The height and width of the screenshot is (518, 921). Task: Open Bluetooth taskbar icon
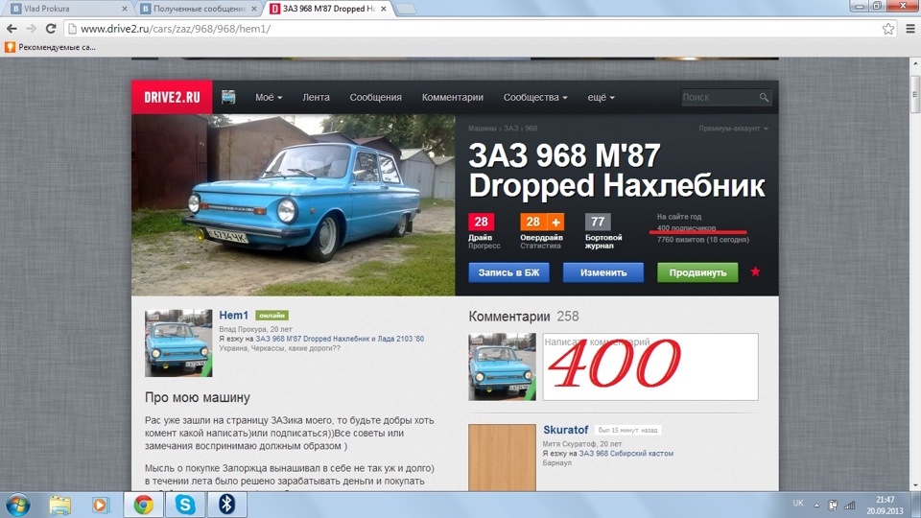tap(226, 506)
